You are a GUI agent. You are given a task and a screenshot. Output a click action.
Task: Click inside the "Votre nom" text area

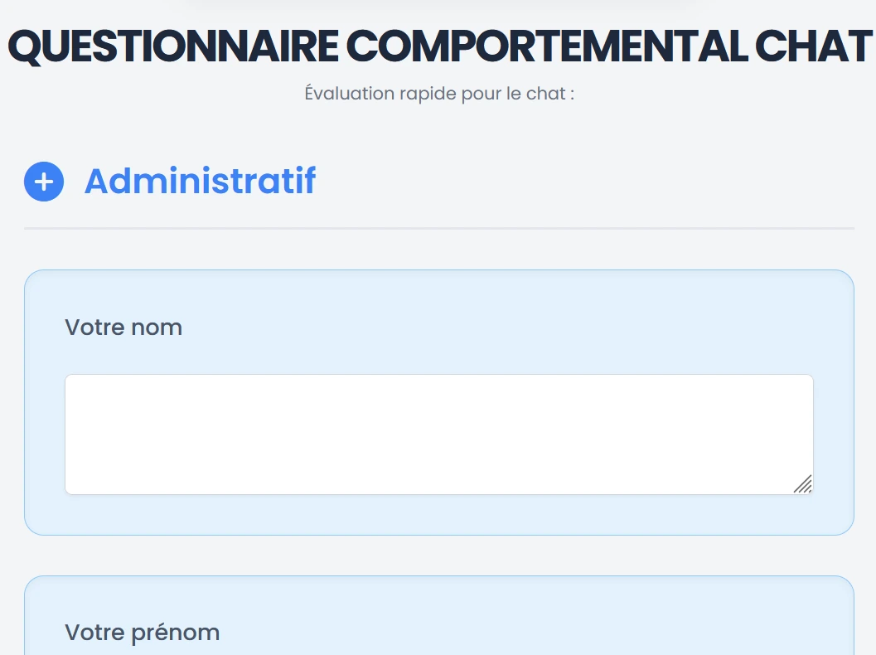coord(438,434)
